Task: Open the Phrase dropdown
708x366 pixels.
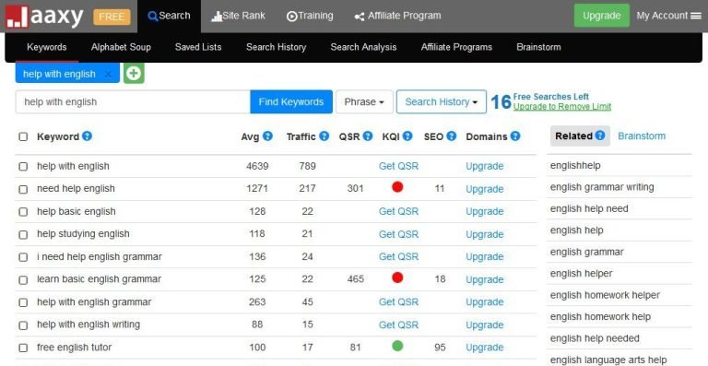Action: (x=364, y=102)
